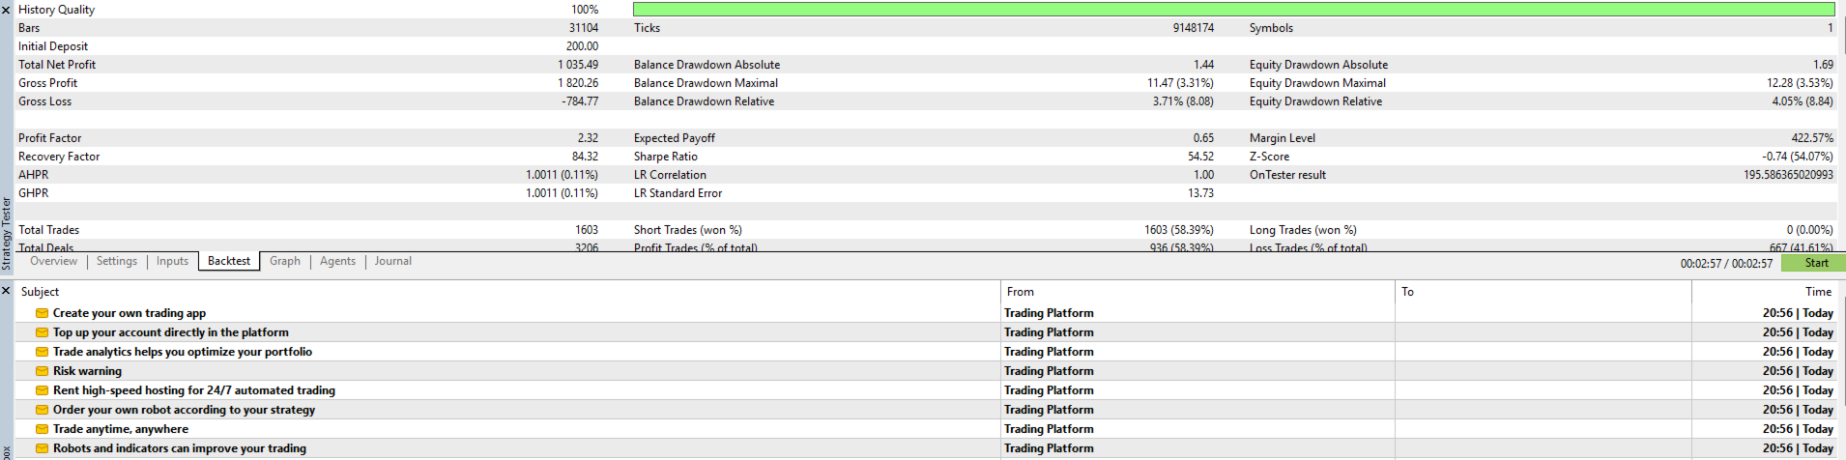
Task: Open the 'Risk warning' message
Action: pos(87,371)
